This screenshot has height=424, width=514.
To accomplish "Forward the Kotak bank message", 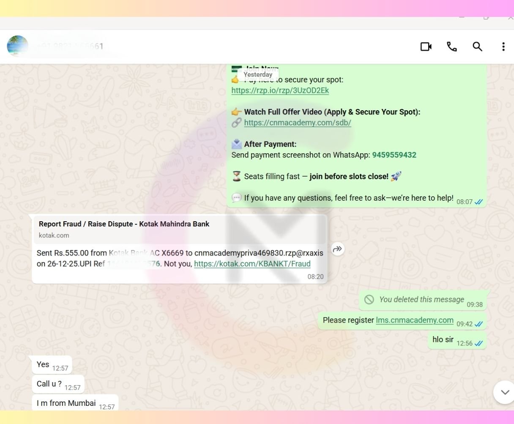I will point(337,249).
